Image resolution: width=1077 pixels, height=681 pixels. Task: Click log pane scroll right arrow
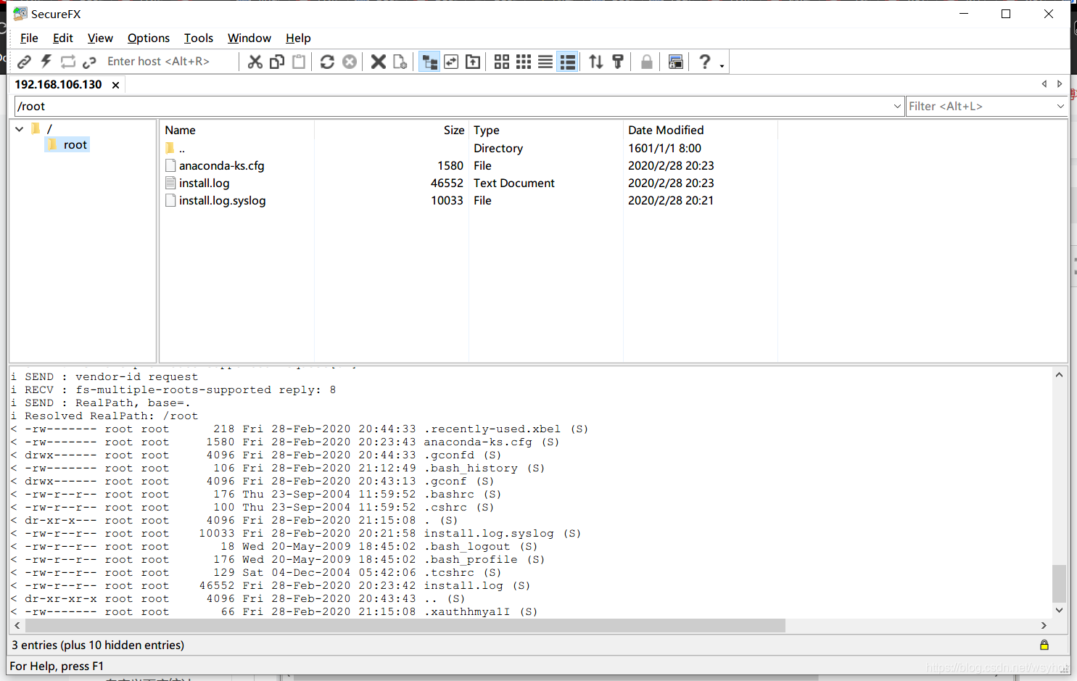pyautogui.click(x=1044, y=625)
